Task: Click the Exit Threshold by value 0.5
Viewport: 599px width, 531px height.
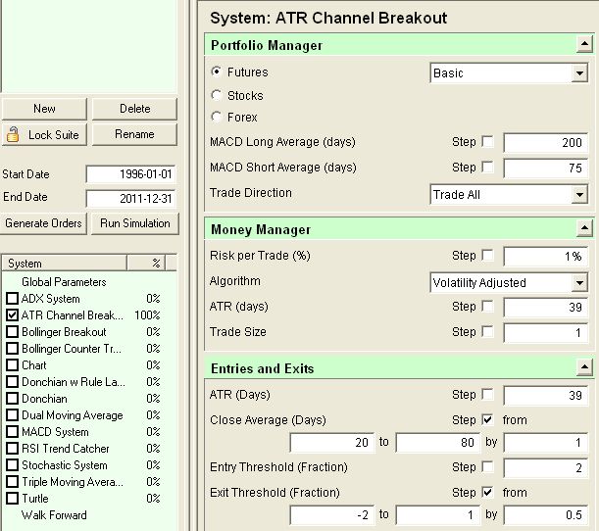Action: [x=545, y=515]
